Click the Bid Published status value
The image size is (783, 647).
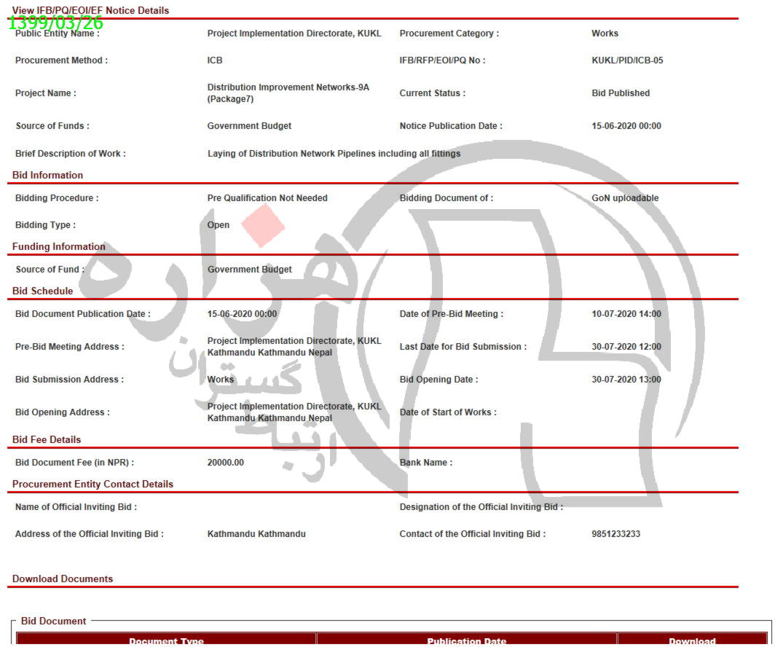621,93
